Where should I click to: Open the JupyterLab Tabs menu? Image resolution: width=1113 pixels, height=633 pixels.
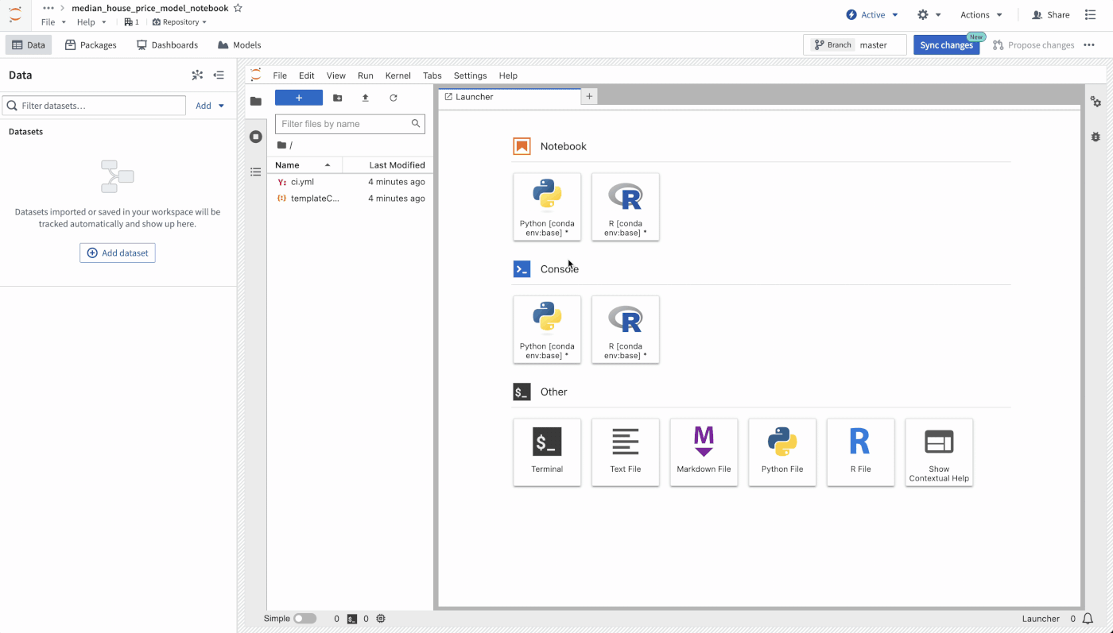[x=432, y=75]
